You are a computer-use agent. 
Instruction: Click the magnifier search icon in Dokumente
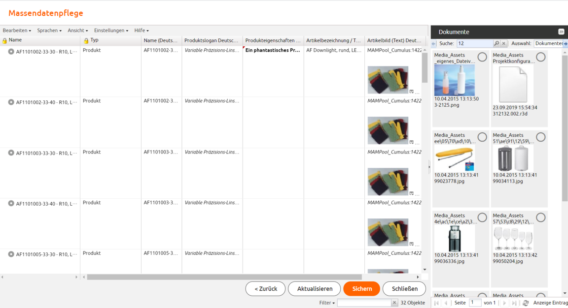point(497,43)
